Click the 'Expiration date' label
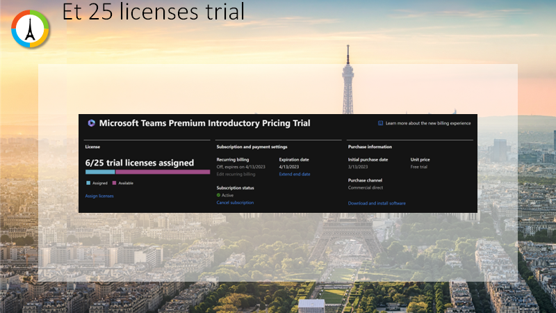 (x=294, y=160)
